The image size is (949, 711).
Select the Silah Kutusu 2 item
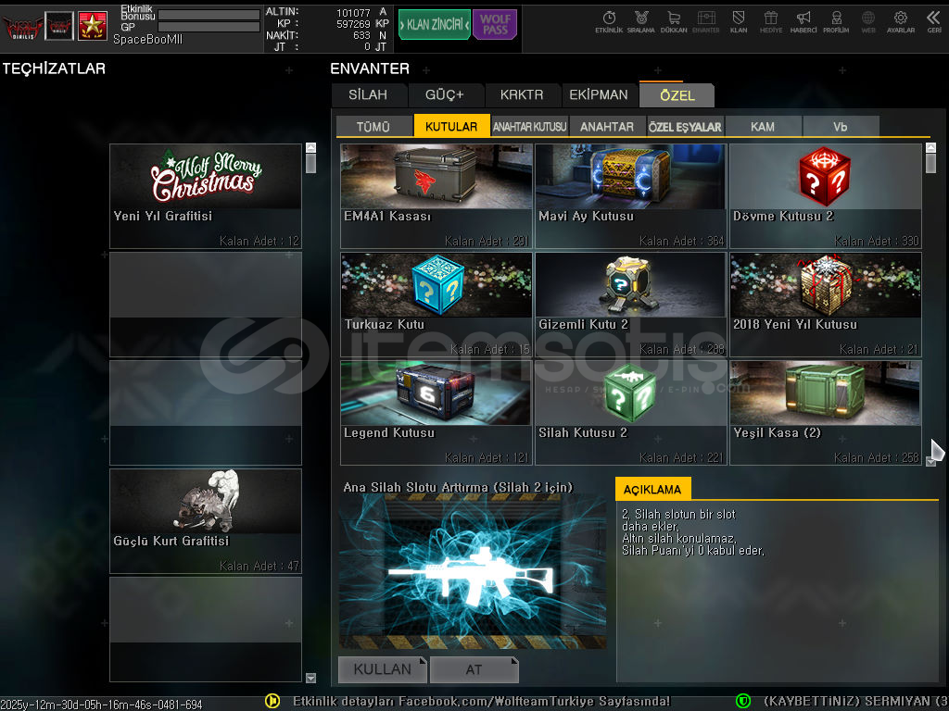[x=630, y=413]
